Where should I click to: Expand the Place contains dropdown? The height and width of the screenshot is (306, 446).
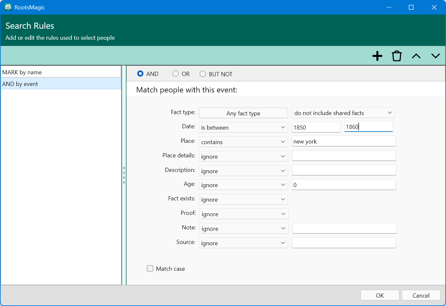tap(243, 142)
